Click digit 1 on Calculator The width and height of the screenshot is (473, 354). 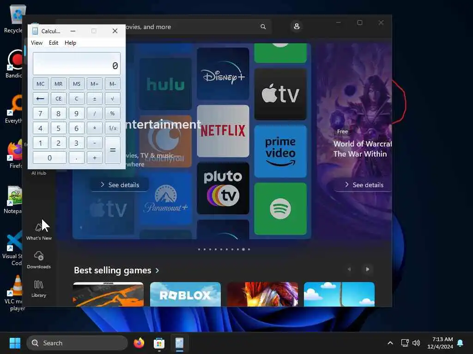tap(41, 143)
